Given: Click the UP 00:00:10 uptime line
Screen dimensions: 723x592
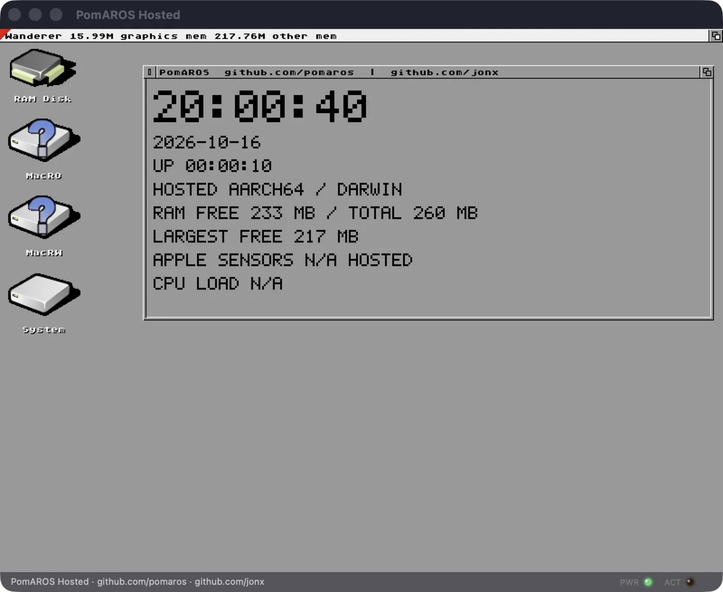Looking at the screenshot, I should [x=212, y=165].
